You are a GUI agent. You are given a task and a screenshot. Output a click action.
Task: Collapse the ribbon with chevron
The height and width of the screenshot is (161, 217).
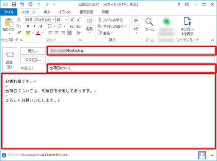point(212,40)
